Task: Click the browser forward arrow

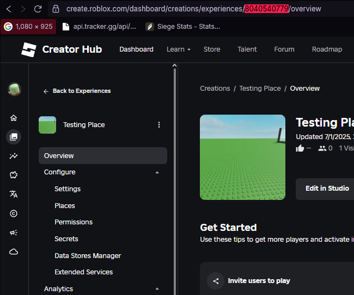Action: [x=23, y=9]
